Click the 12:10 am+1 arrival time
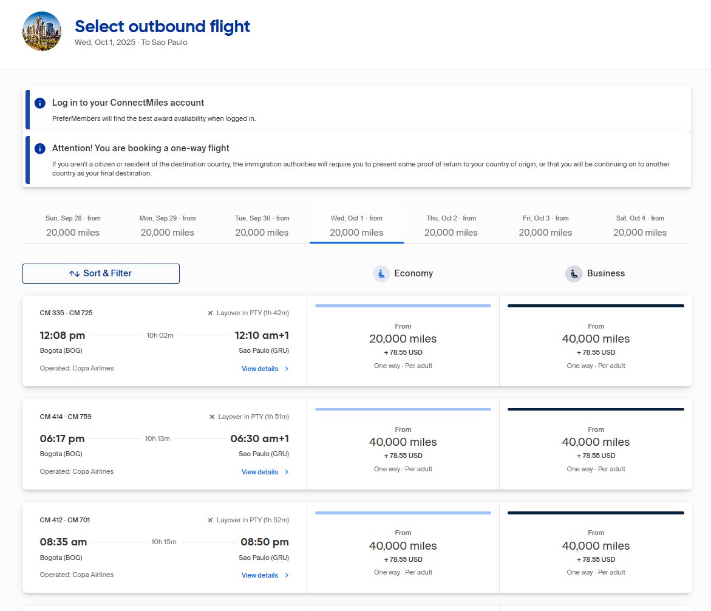The image size is (711, 611). coord(262,336)
